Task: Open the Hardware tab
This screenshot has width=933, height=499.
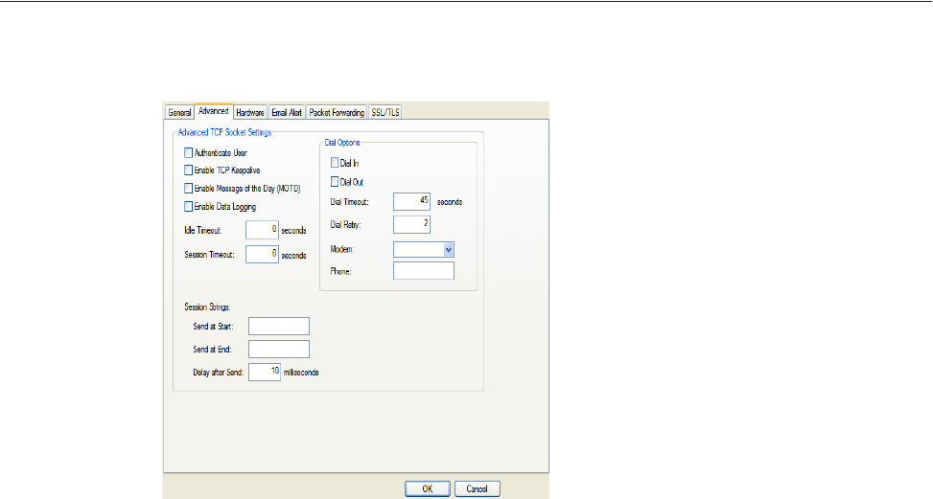Action: tap(250, 112)
